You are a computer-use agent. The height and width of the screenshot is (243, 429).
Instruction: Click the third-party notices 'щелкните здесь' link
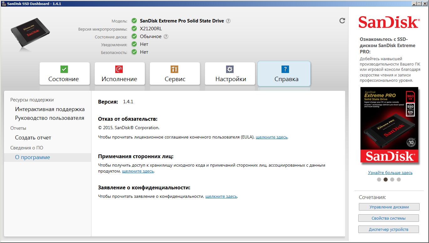138,171
